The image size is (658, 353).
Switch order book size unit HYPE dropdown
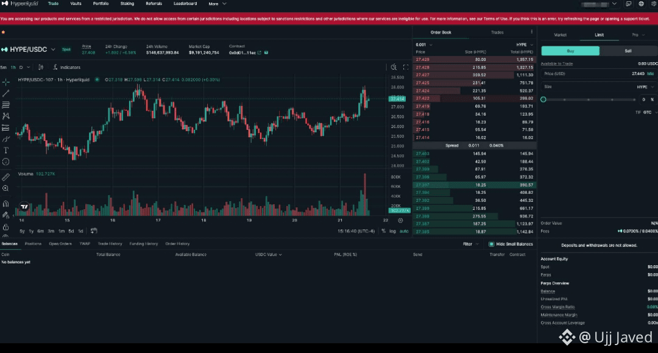click(x=525, y=45)
